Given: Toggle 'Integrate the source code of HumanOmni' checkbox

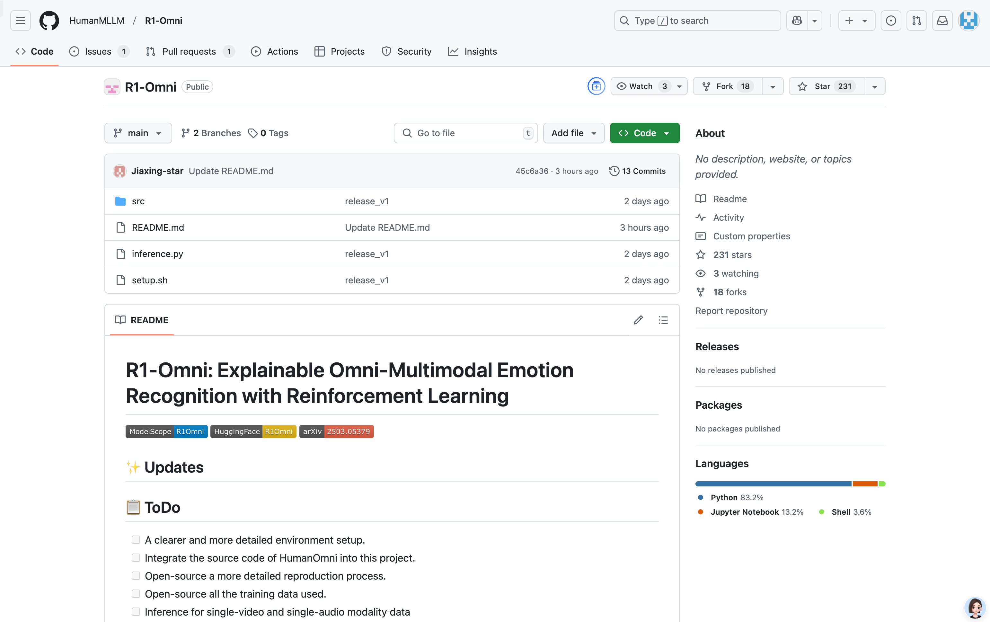Looking at the screenshot, I should pos(136,558).
